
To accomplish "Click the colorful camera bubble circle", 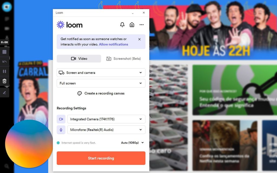I will point(29,144).
